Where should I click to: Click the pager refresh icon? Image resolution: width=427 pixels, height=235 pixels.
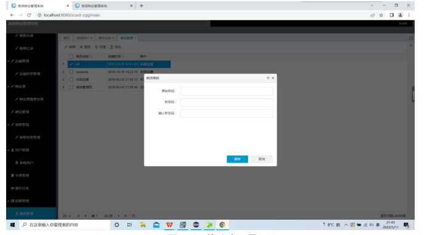coord(134,216)
